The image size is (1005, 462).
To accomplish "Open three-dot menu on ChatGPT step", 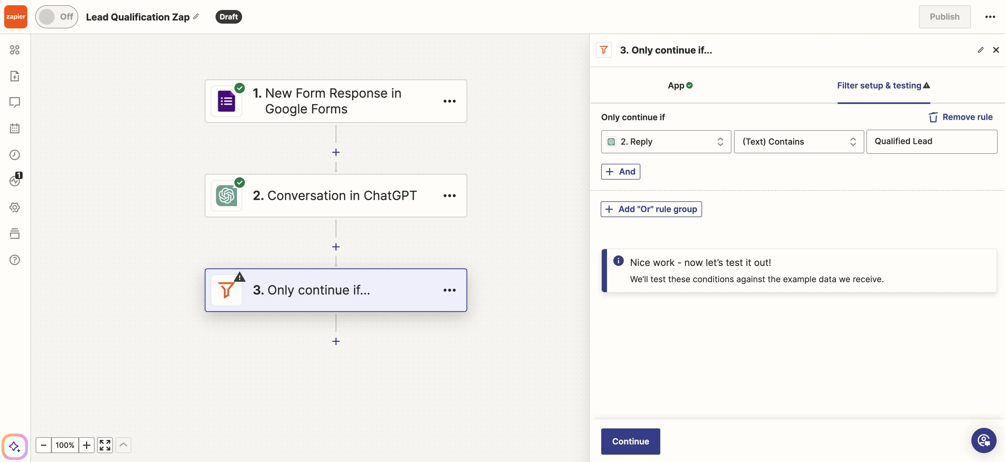I will pyautogui.click(x=449, y=196).
